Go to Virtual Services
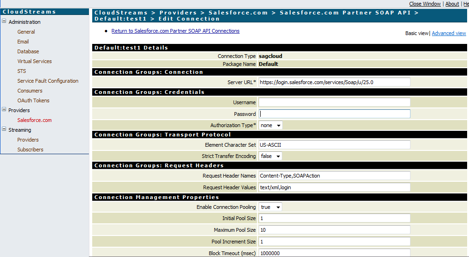The image size is (469, 257). (x=34, y=61)
